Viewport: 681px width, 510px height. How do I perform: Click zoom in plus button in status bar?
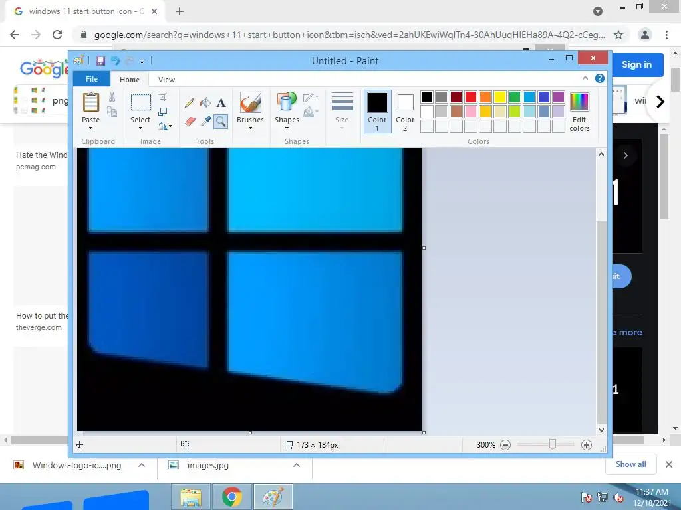(587, 444)
